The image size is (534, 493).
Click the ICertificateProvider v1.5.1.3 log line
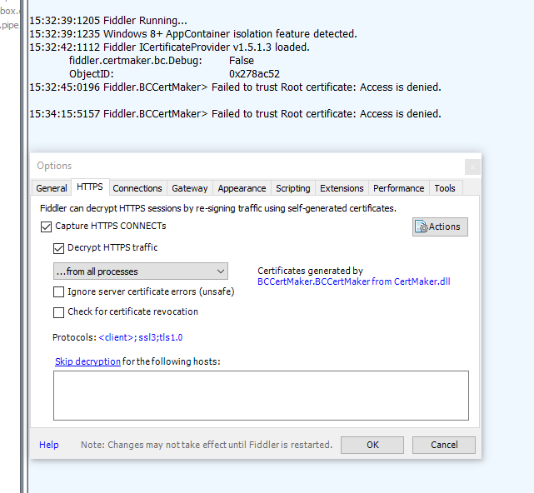170,47
